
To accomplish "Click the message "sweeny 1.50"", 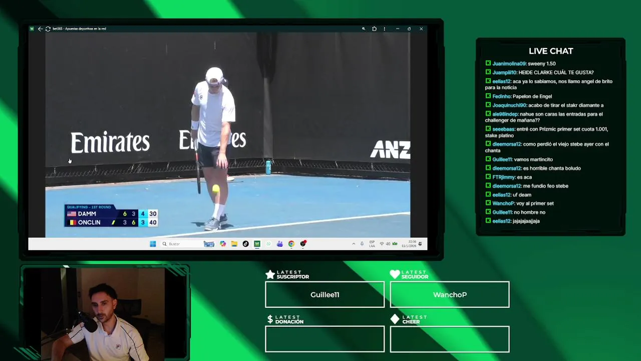I will click(542, 64).
